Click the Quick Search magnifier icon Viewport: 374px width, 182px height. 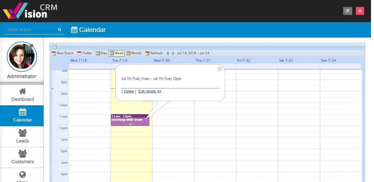[x=60, y=30]
